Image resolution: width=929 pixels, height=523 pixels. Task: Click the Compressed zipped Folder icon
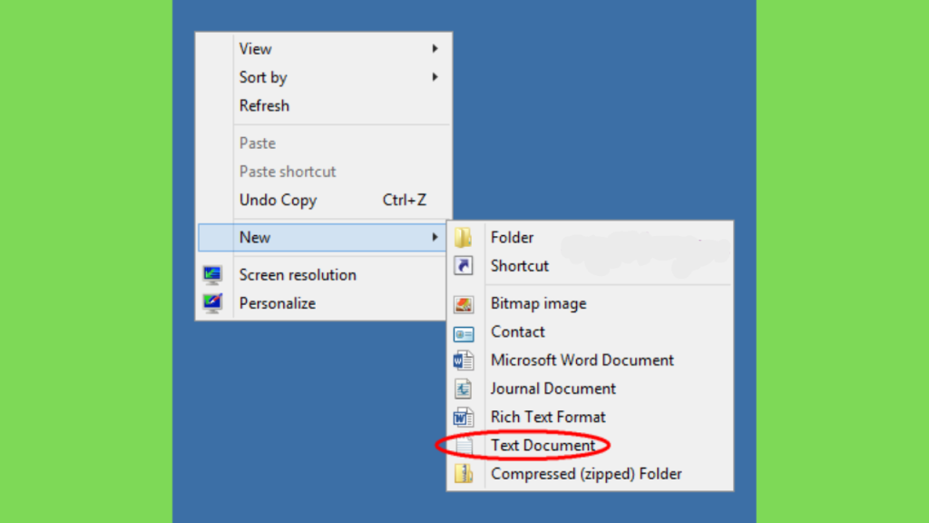point(464,474)
